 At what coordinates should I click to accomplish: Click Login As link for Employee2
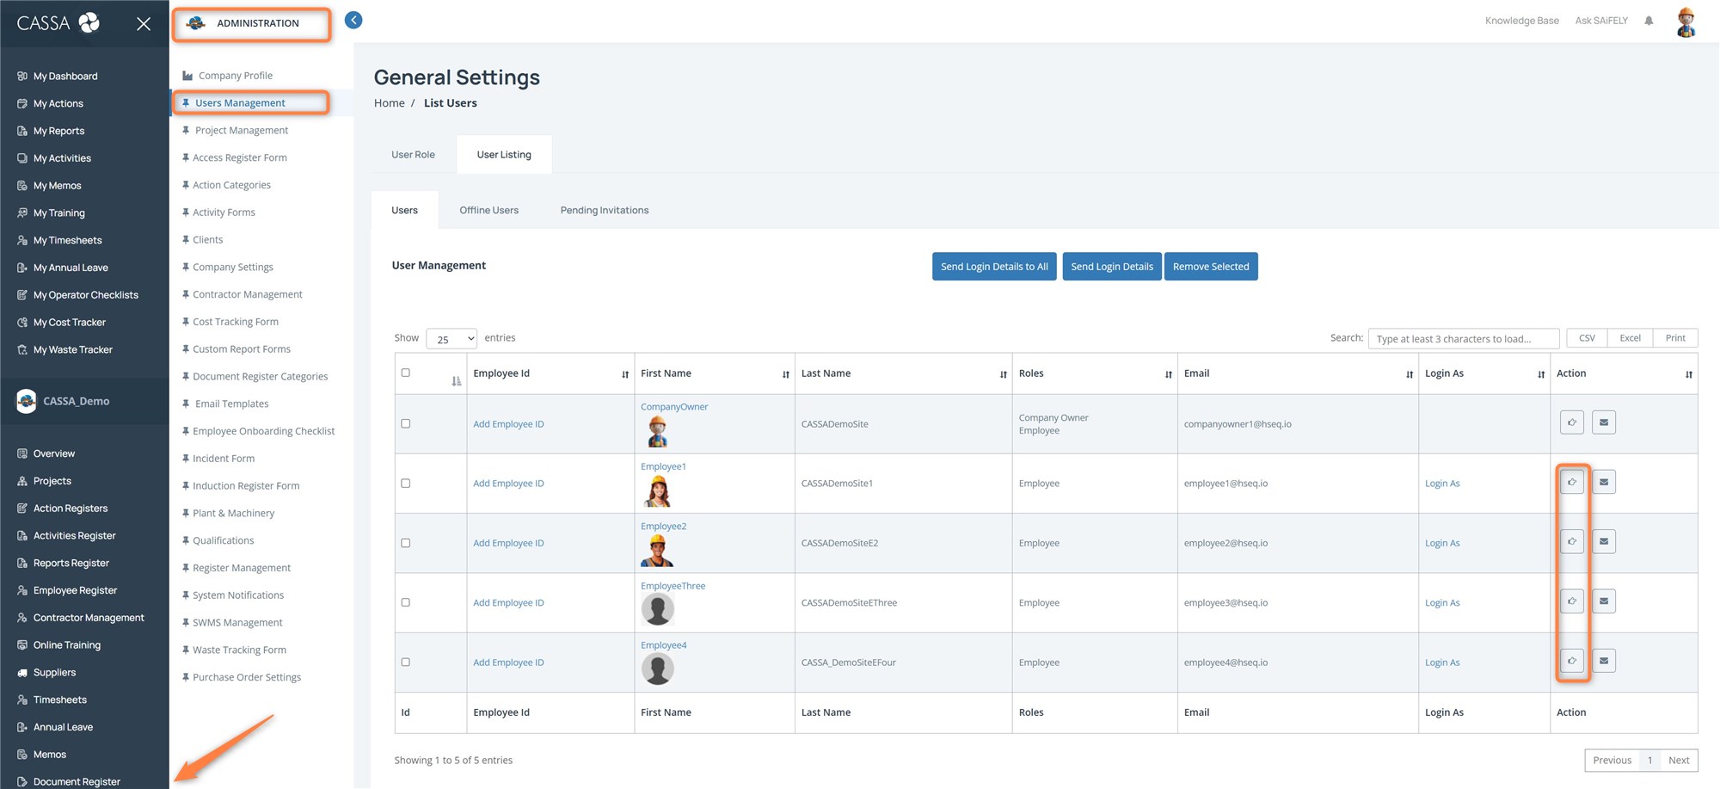click(x=1441, y=543)
